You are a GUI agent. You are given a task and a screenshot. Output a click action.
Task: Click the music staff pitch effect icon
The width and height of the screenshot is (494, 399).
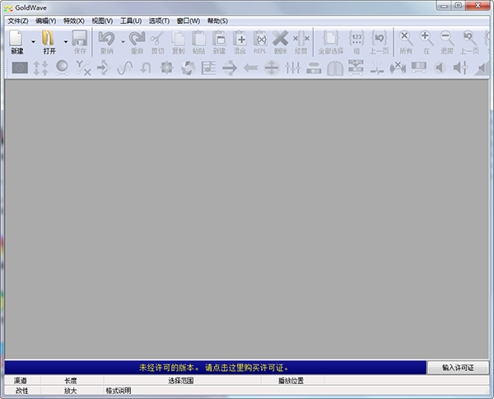(208, 67)
